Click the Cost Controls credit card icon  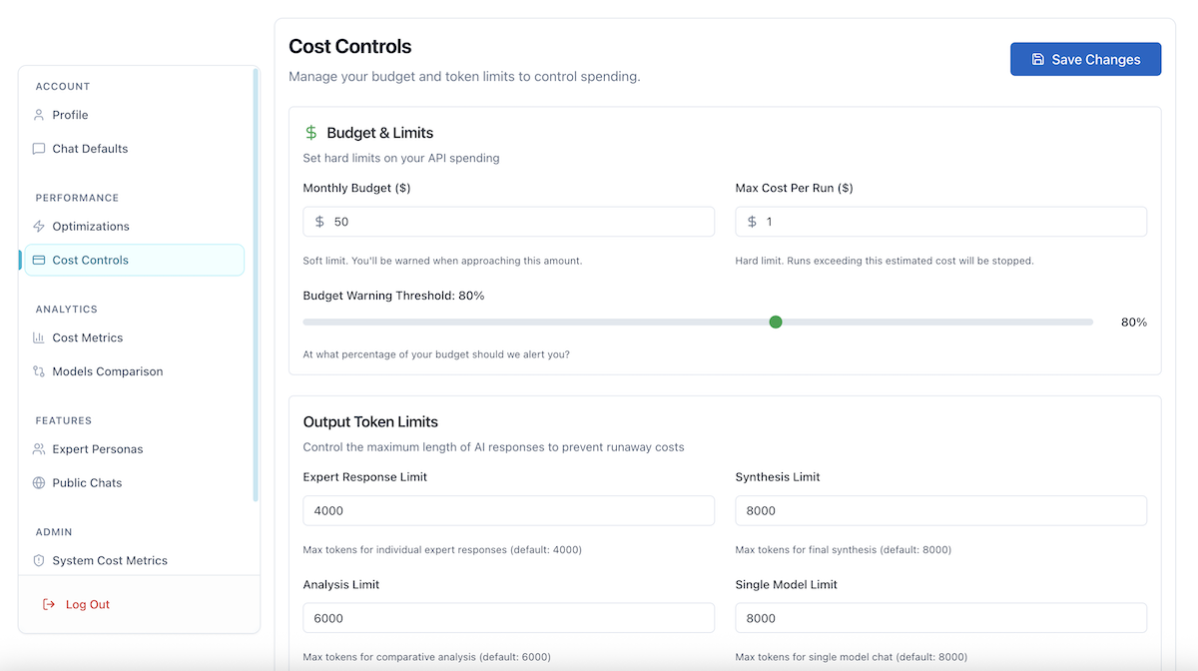point(37,260)
